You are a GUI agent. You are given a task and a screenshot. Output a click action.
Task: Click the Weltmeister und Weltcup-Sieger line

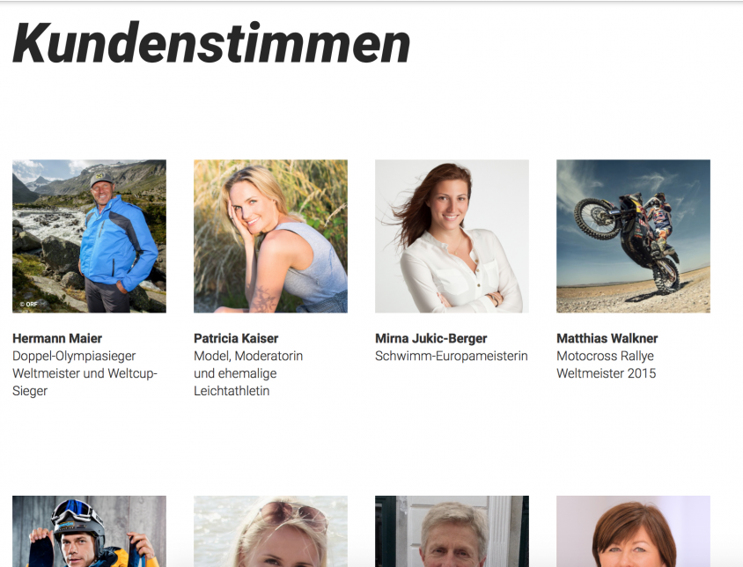[x=85, y=382]
